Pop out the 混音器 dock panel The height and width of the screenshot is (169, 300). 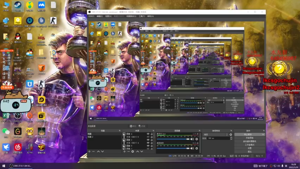point(199,131)
